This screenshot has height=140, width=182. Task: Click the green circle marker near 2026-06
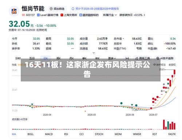136,105
